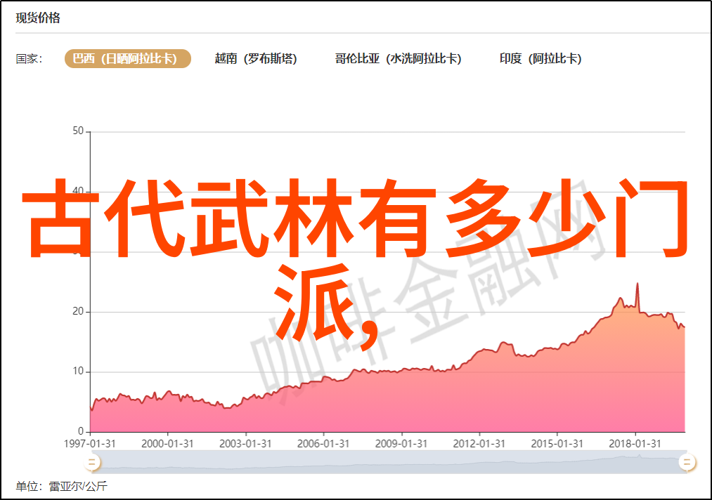
Task: Click the 50 y-axis value
Action: (x=78, y=131)
